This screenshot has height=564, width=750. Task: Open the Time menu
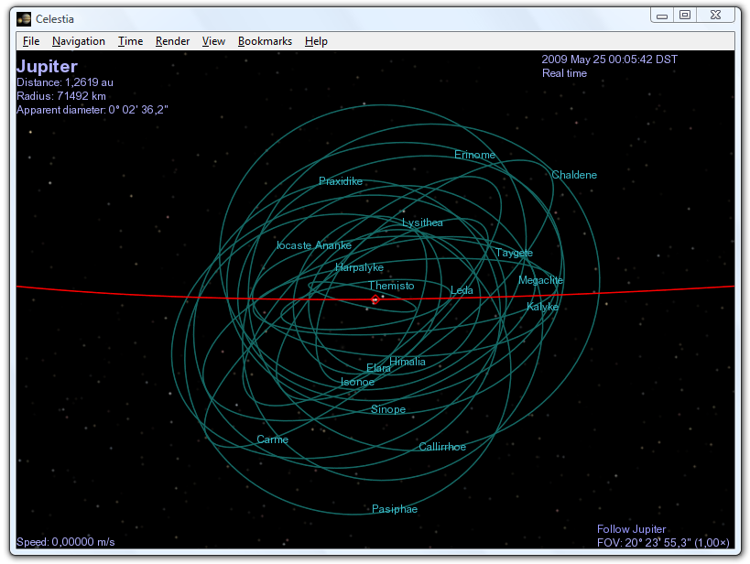tap(130, 41)
